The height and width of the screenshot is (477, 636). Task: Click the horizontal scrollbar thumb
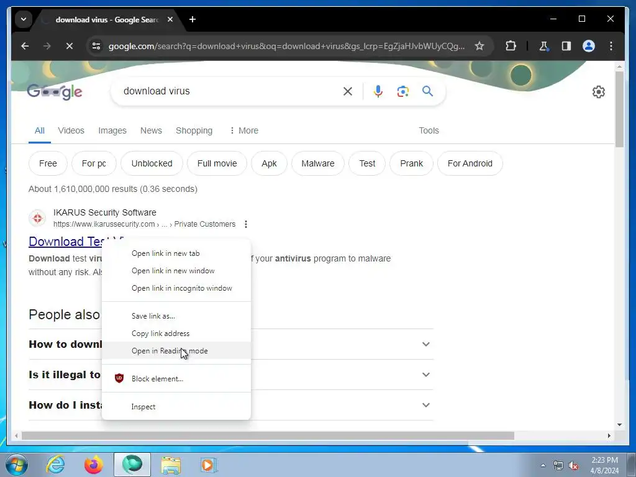pyautogui.click(x=268, y=435)
